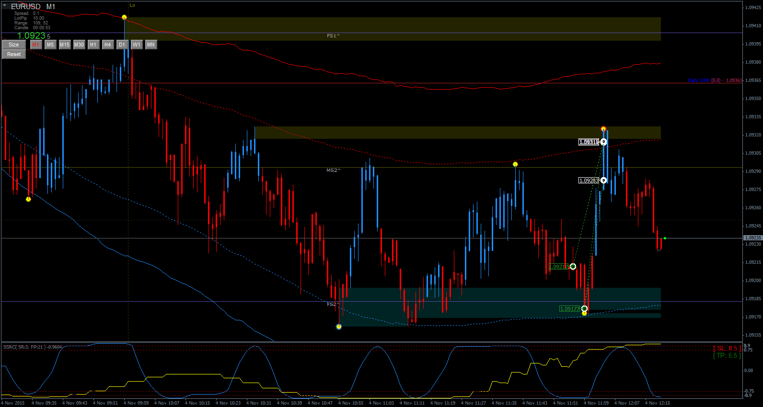
Task: Click the 4 Nov 12:15 time label
Action: [x=658, y=403]
